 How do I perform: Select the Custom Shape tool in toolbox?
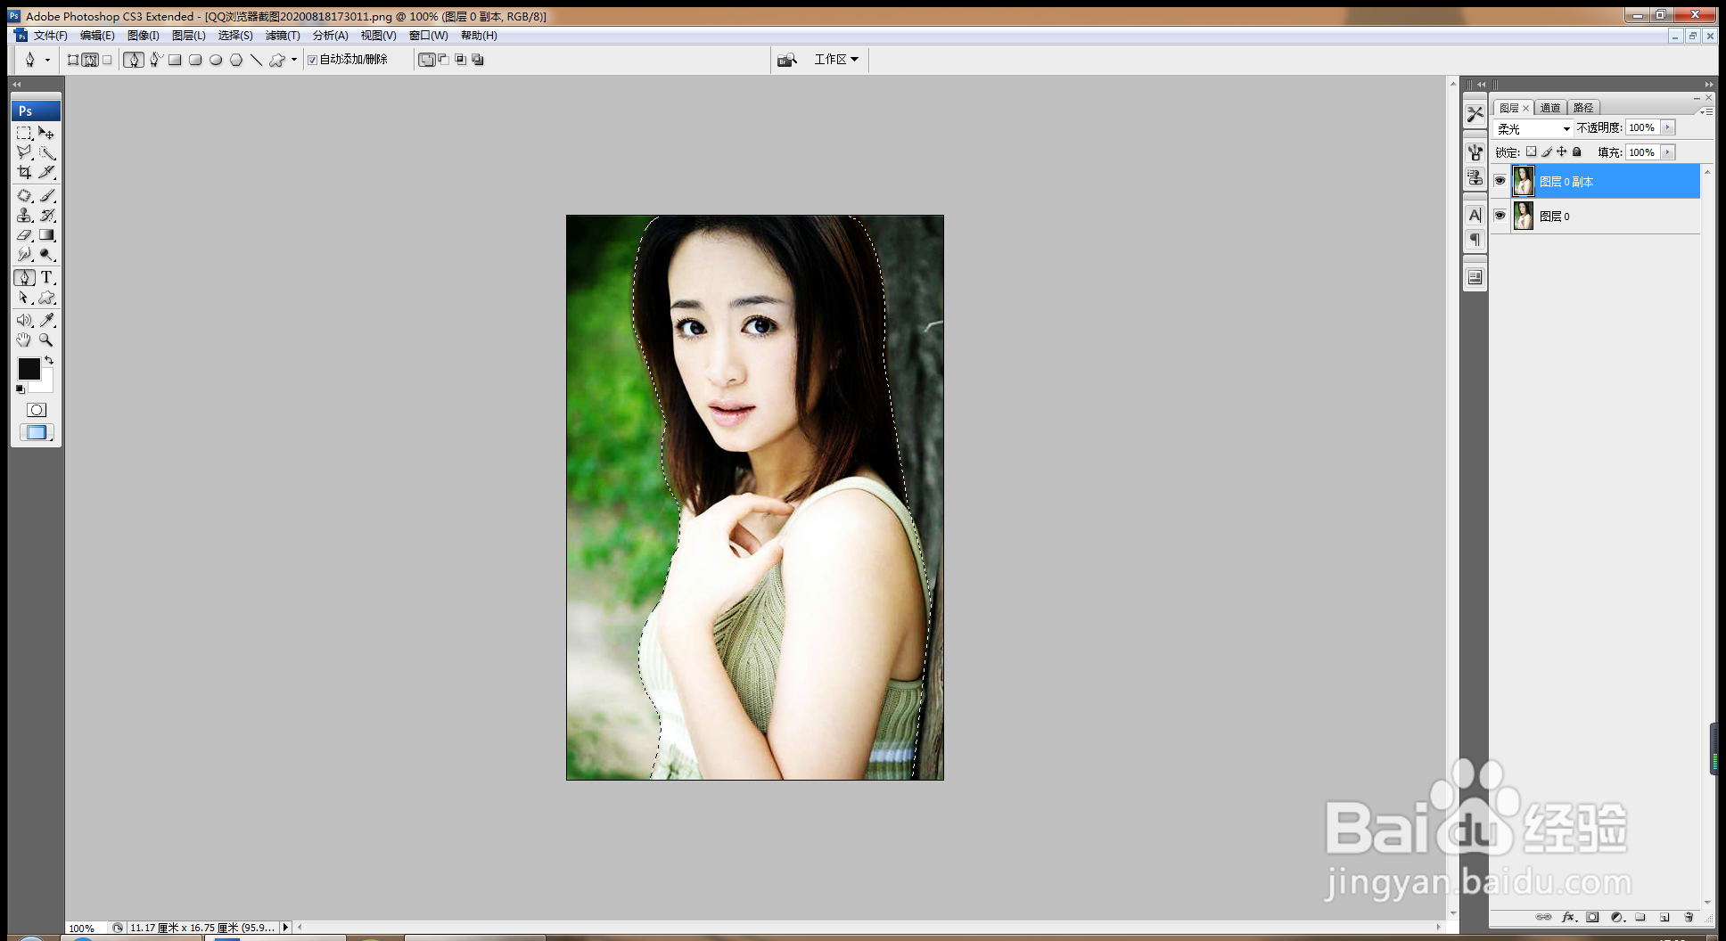(46, 298)
